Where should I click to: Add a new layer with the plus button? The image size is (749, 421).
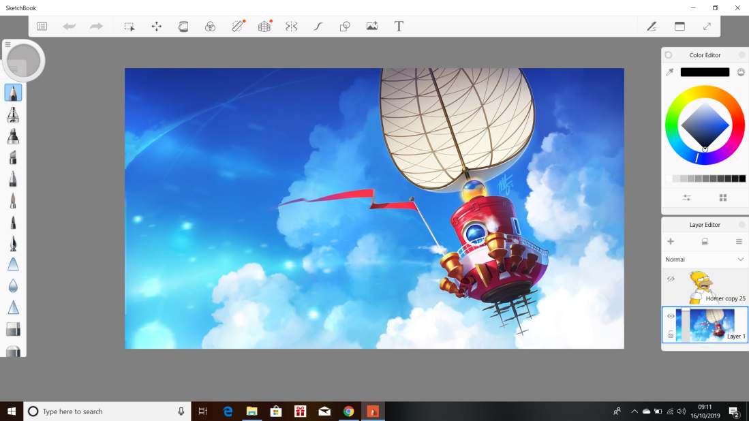[671, 241]
